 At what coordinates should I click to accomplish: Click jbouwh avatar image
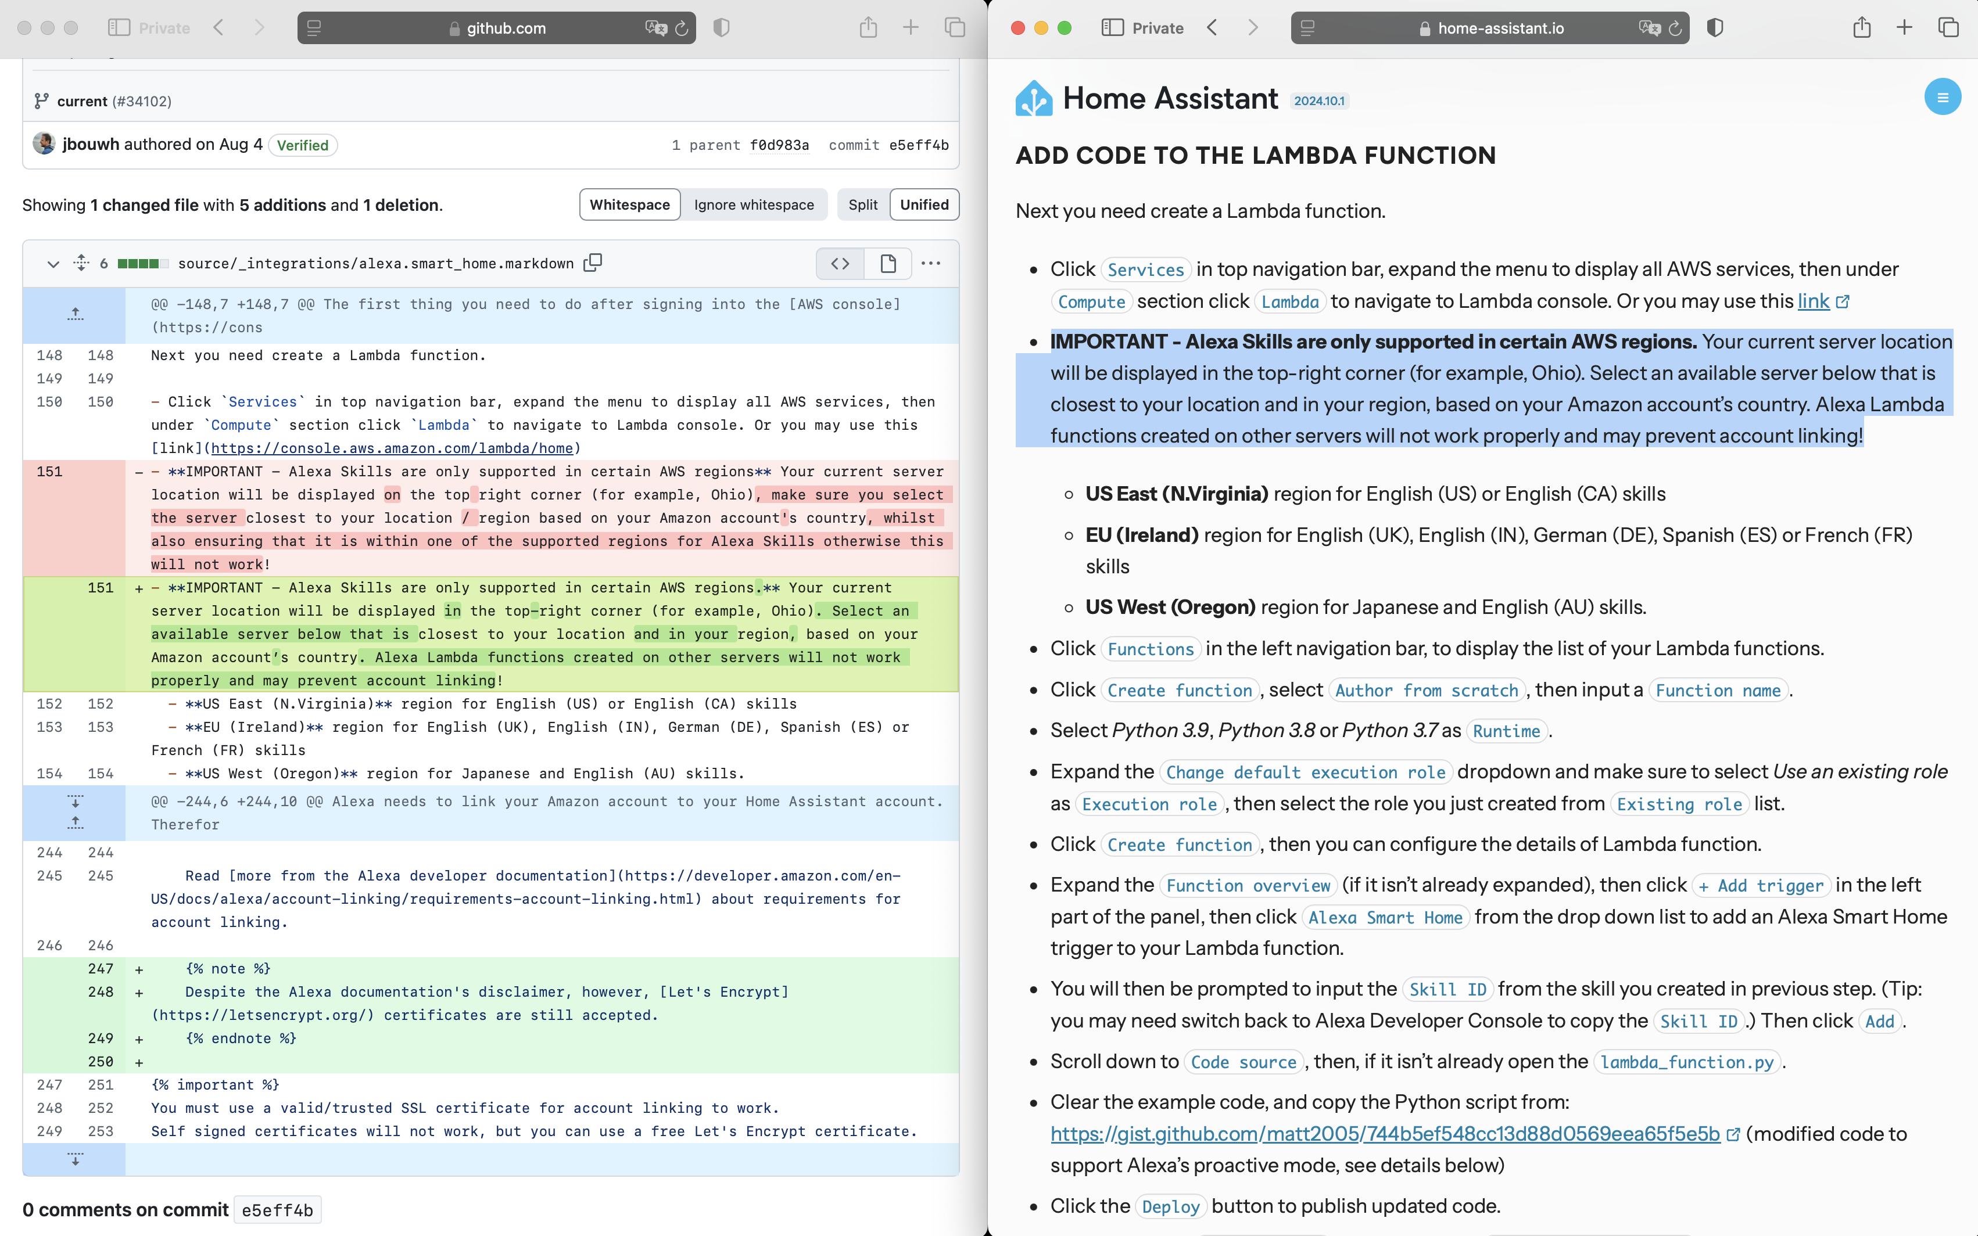[x=44, y=144]
